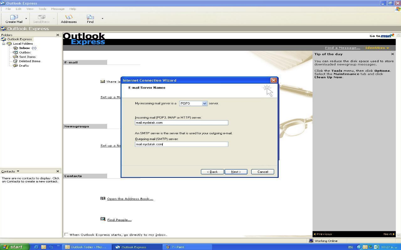Open the Find dropdown arrow

click(102, 18)
